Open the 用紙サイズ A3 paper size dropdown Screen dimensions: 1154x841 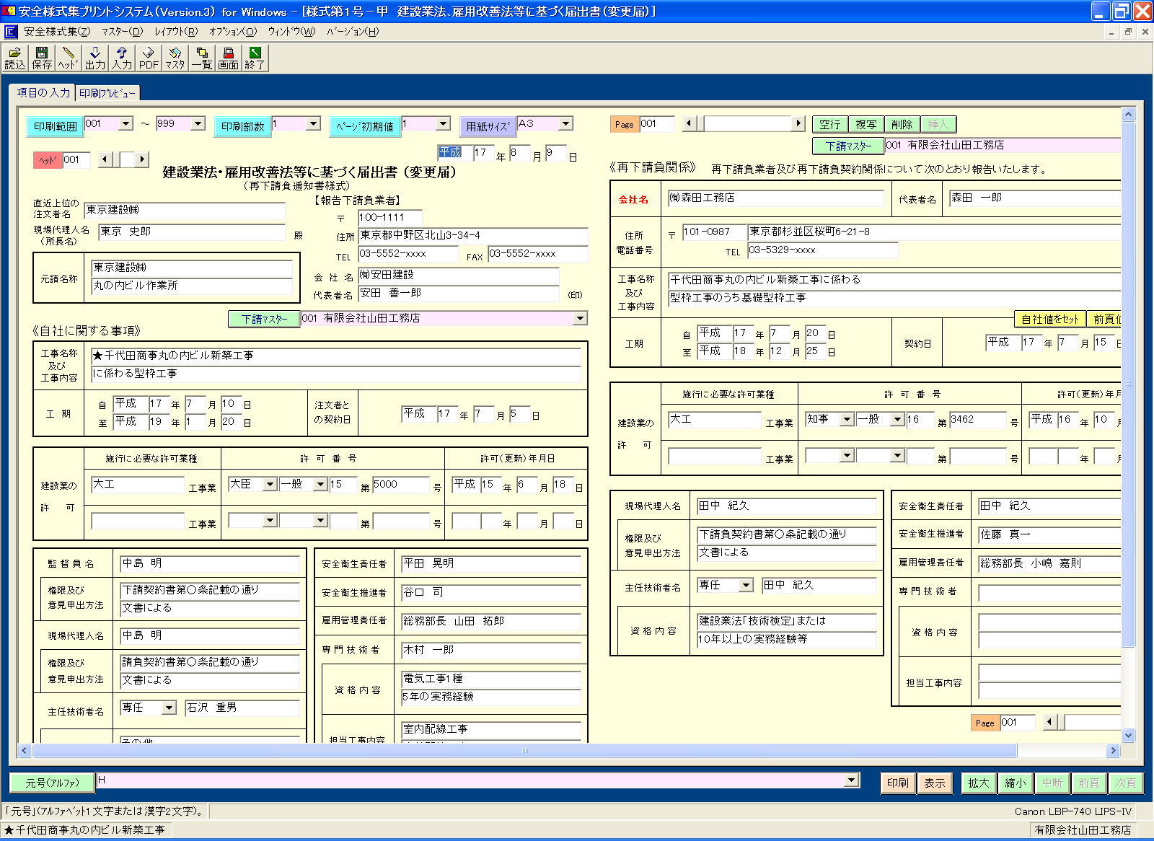(565, 124)
